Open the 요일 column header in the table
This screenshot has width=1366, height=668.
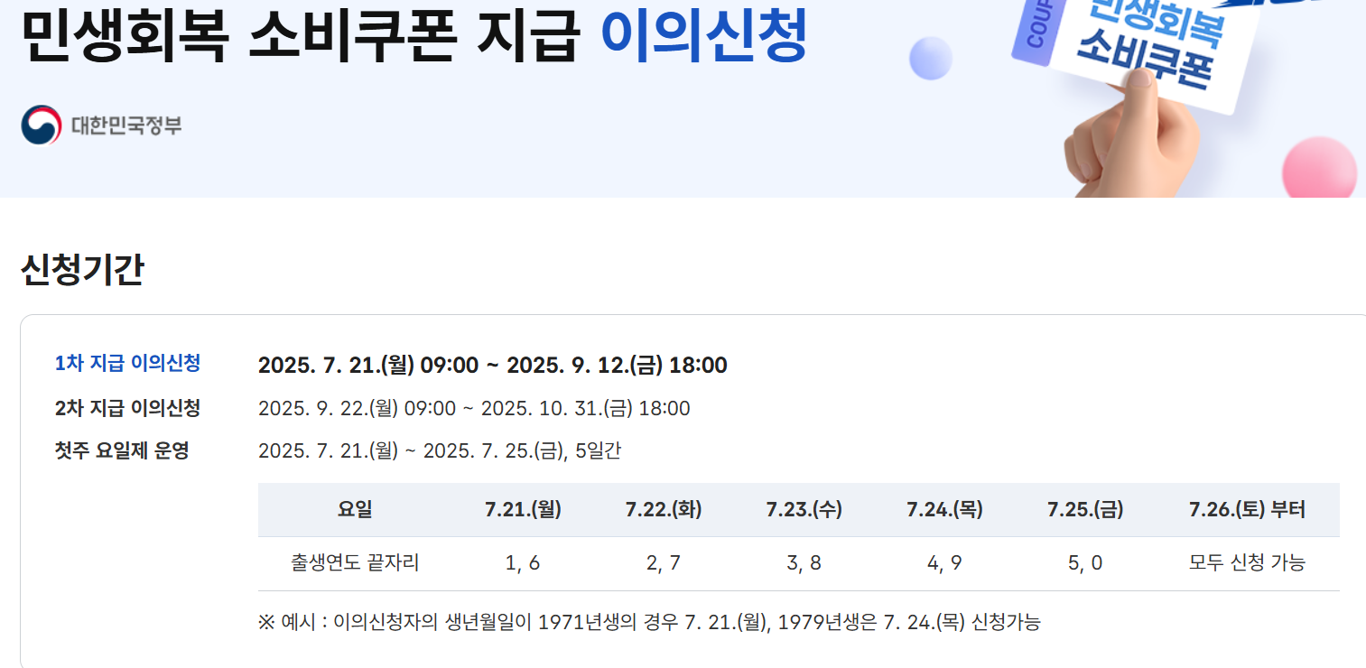click(356, 509)
